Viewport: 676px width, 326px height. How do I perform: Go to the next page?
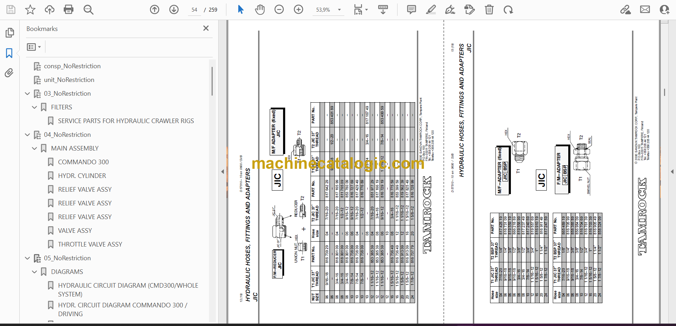coord(174,9)
